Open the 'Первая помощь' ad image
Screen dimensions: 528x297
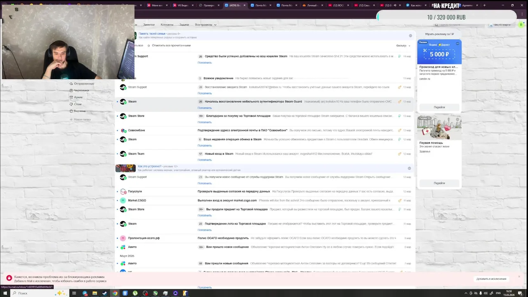click(x=439, y=128)
